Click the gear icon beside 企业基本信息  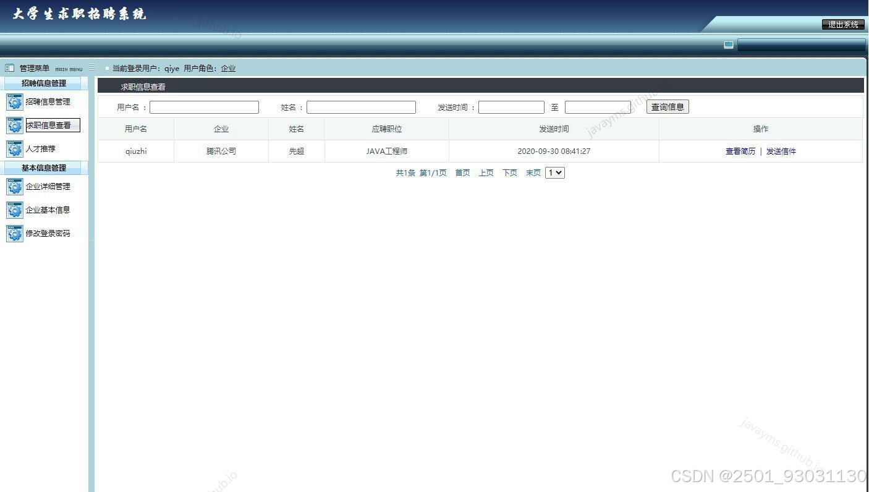pos(14,210)
